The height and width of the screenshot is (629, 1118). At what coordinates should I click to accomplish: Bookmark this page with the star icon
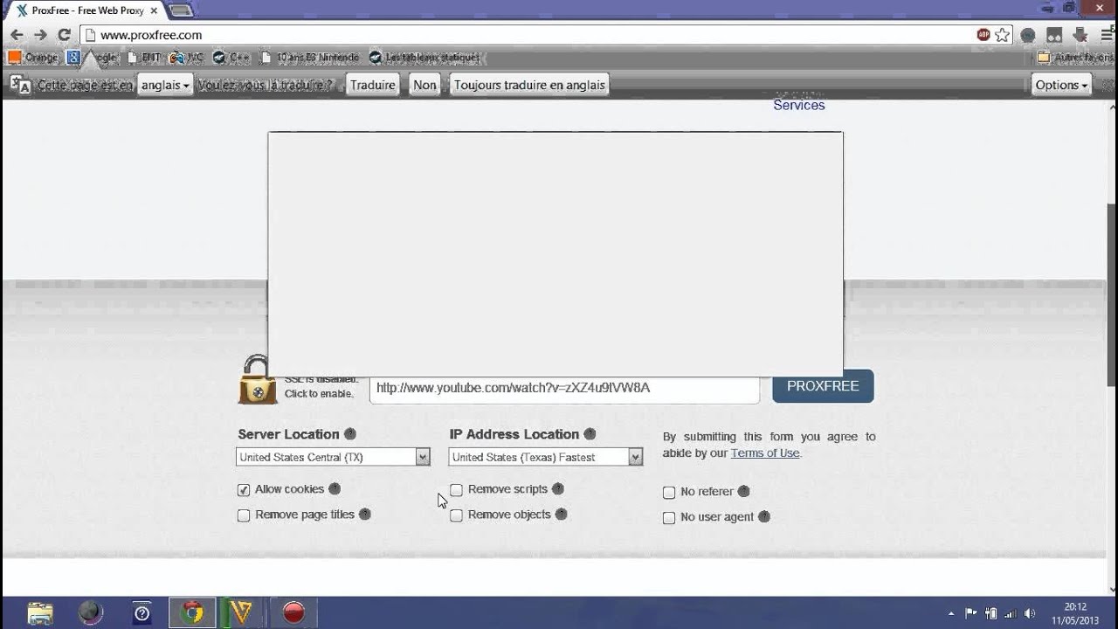coord(1002,35)
